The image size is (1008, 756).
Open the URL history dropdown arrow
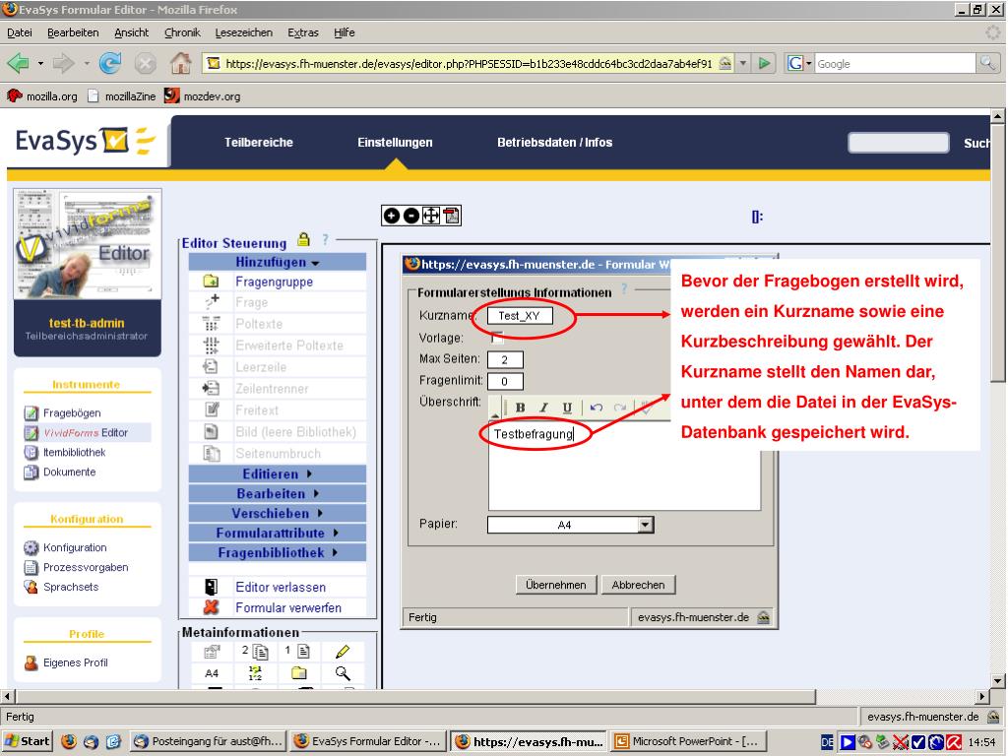(743, 63)
